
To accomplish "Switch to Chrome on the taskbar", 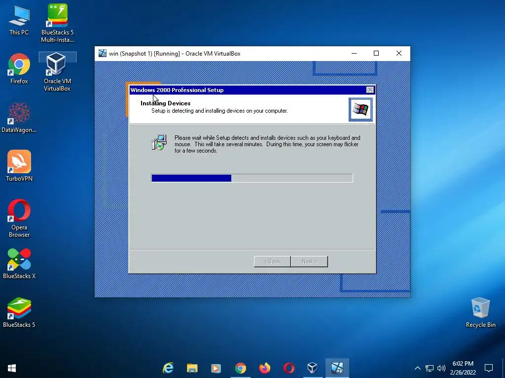I will [240, 368].
